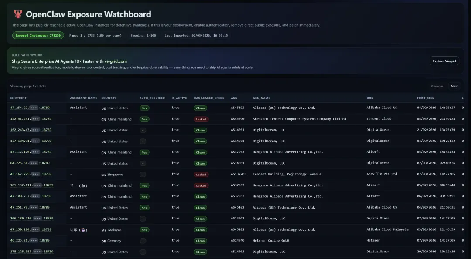This screenshot has width=471, height=259.
Task: Open endpoint 206.189.210 link
Action: tap(31, 219)
